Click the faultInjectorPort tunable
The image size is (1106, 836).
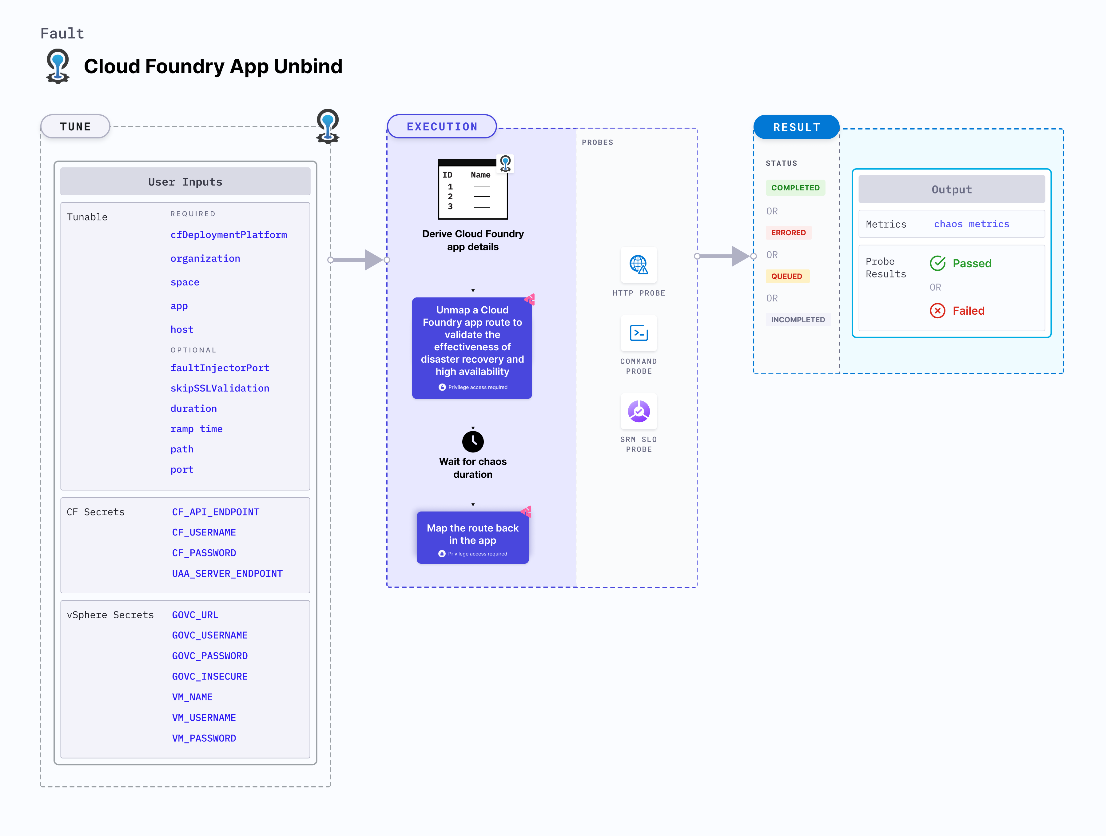(220, 368)
